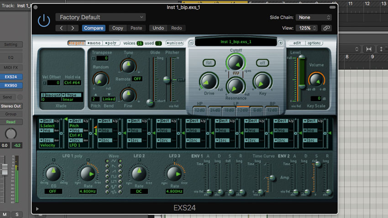Toggle the Compare button

click(x=94, y=28)
